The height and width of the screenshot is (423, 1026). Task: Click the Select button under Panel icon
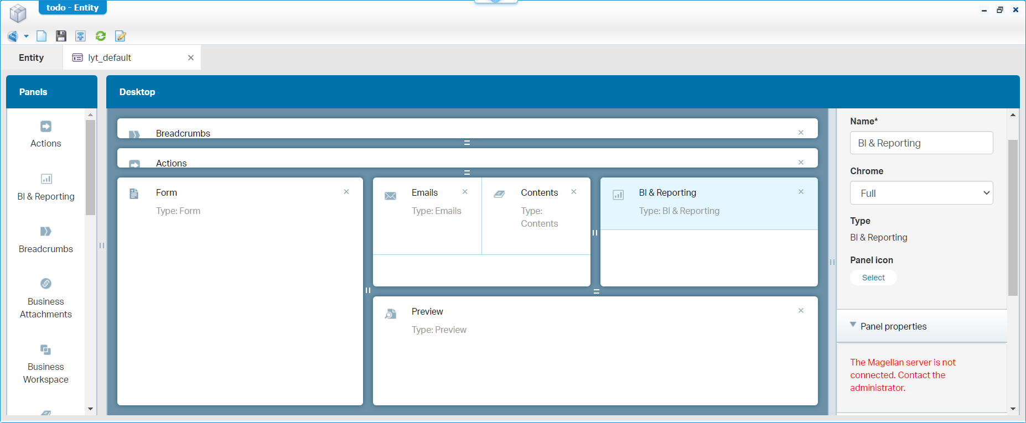[873, 278]
